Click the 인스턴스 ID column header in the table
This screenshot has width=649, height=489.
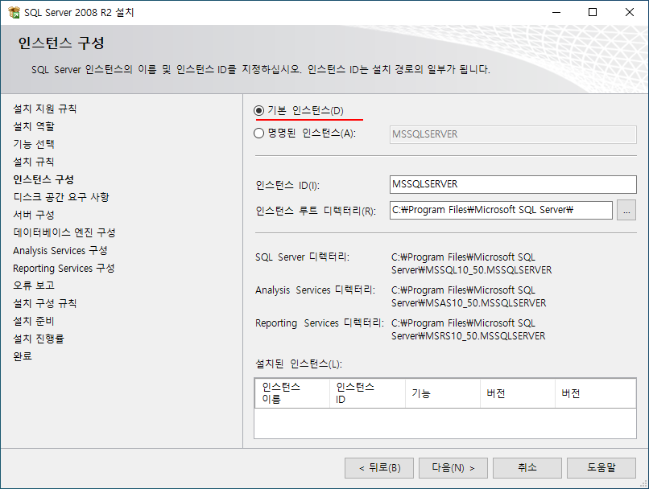[x=367, y=393]
